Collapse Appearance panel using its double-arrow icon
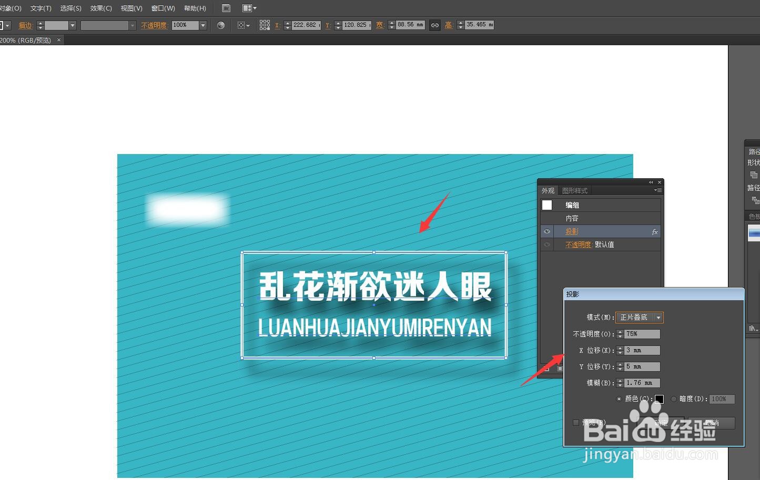The height and width of the screenshot is (480, 760). 651,182
